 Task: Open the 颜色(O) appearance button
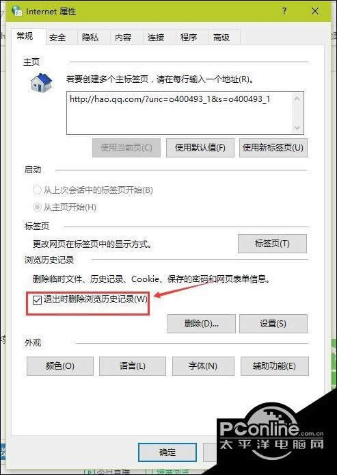coord(60,366)
